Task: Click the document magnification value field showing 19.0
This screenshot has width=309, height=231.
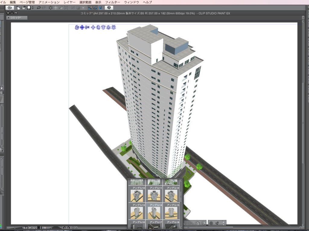Action: point(24,228)
